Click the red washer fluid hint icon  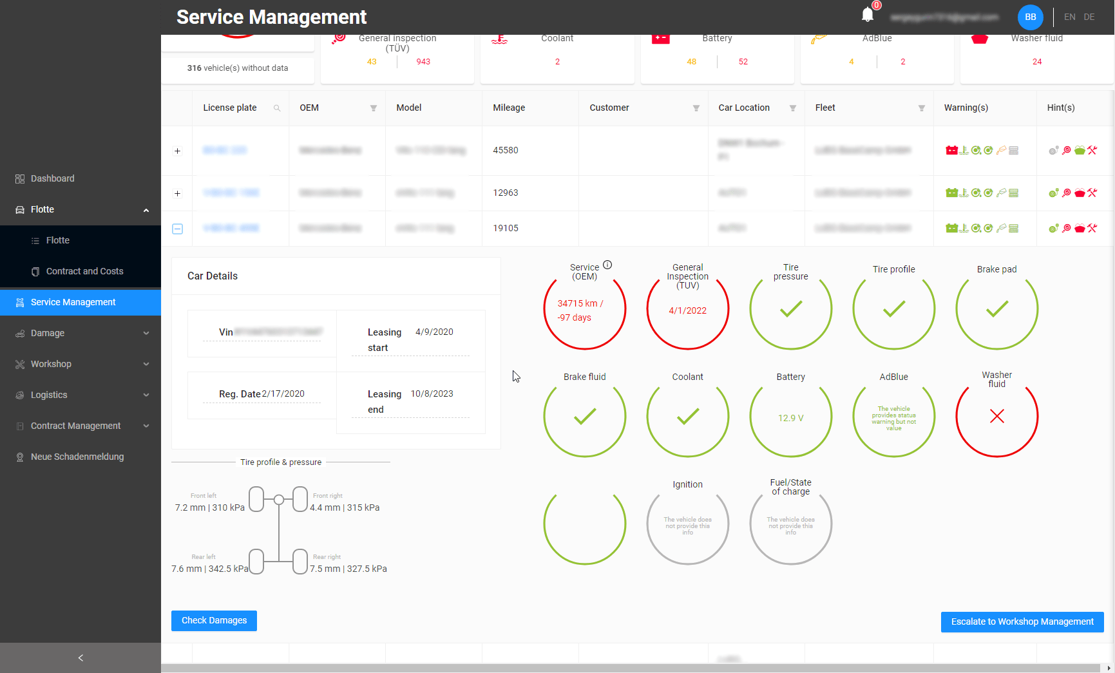pos(1080,193)
